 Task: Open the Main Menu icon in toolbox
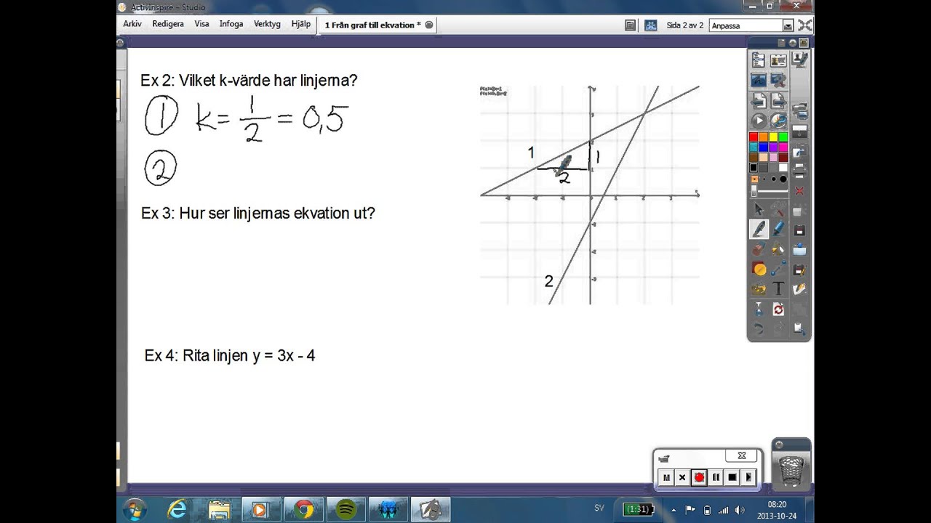pos(759,60)
